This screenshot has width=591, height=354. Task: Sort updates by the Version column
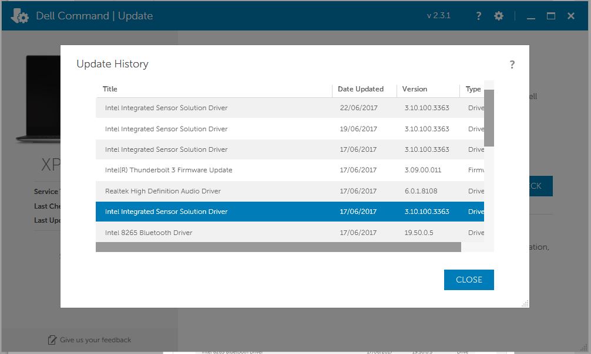click(x=415, y=89)
